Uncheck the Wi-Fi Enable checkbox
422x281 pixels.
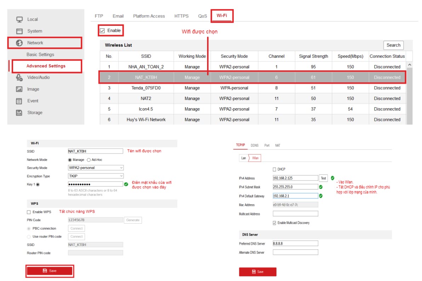102,31
